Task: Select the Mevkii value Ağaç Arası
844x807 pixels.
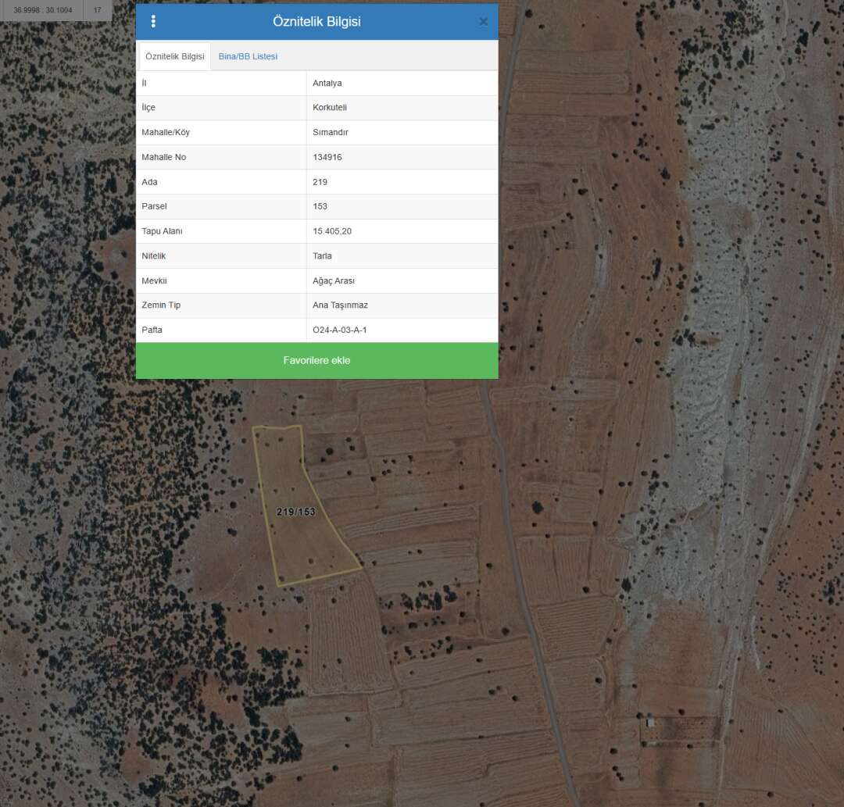Action: pyautogui.click(x=334, y=280)
